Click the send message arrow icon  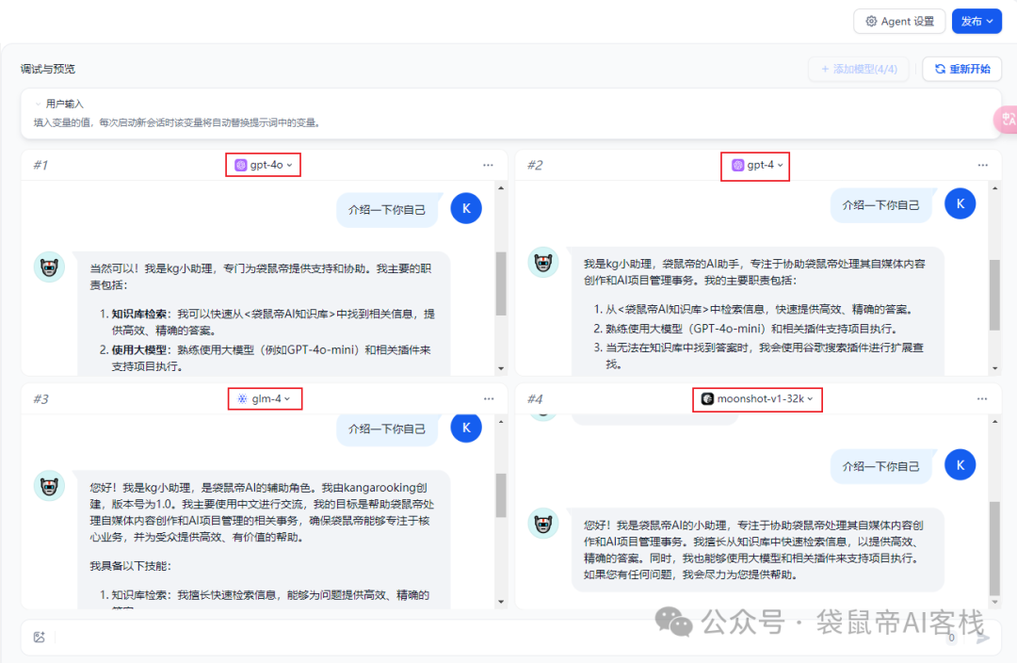[x=983, y=638]
